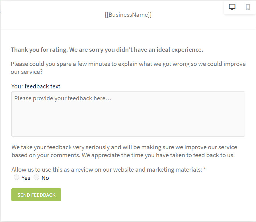
Task: Click the 'our service?' line of text
Action: (x=26, y=72)
